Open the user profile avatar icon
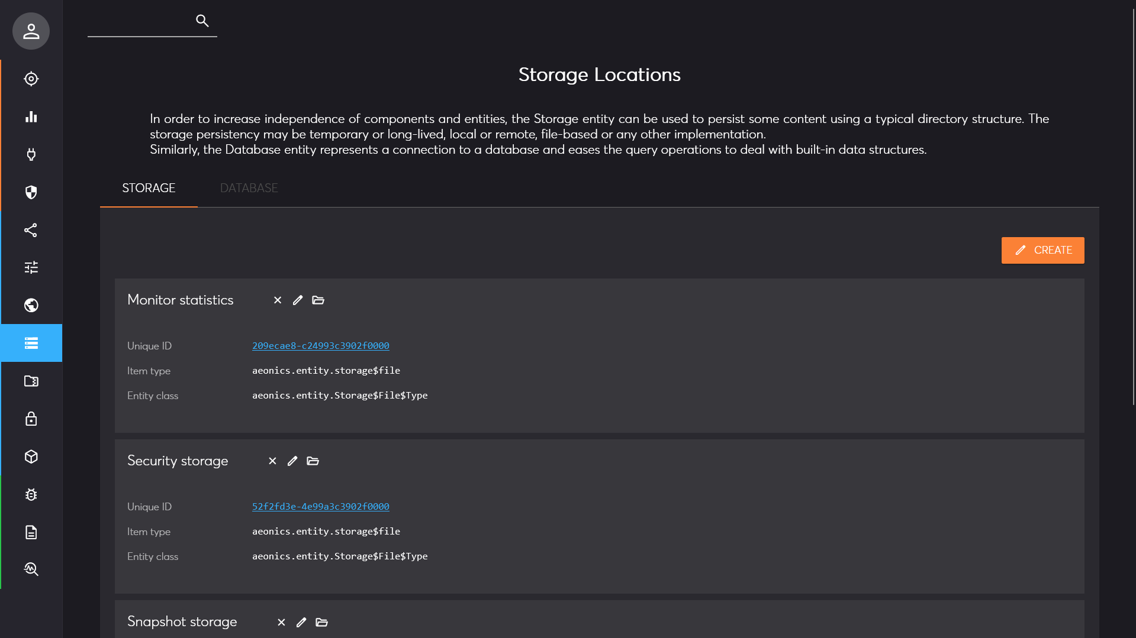 click(31, 31)
